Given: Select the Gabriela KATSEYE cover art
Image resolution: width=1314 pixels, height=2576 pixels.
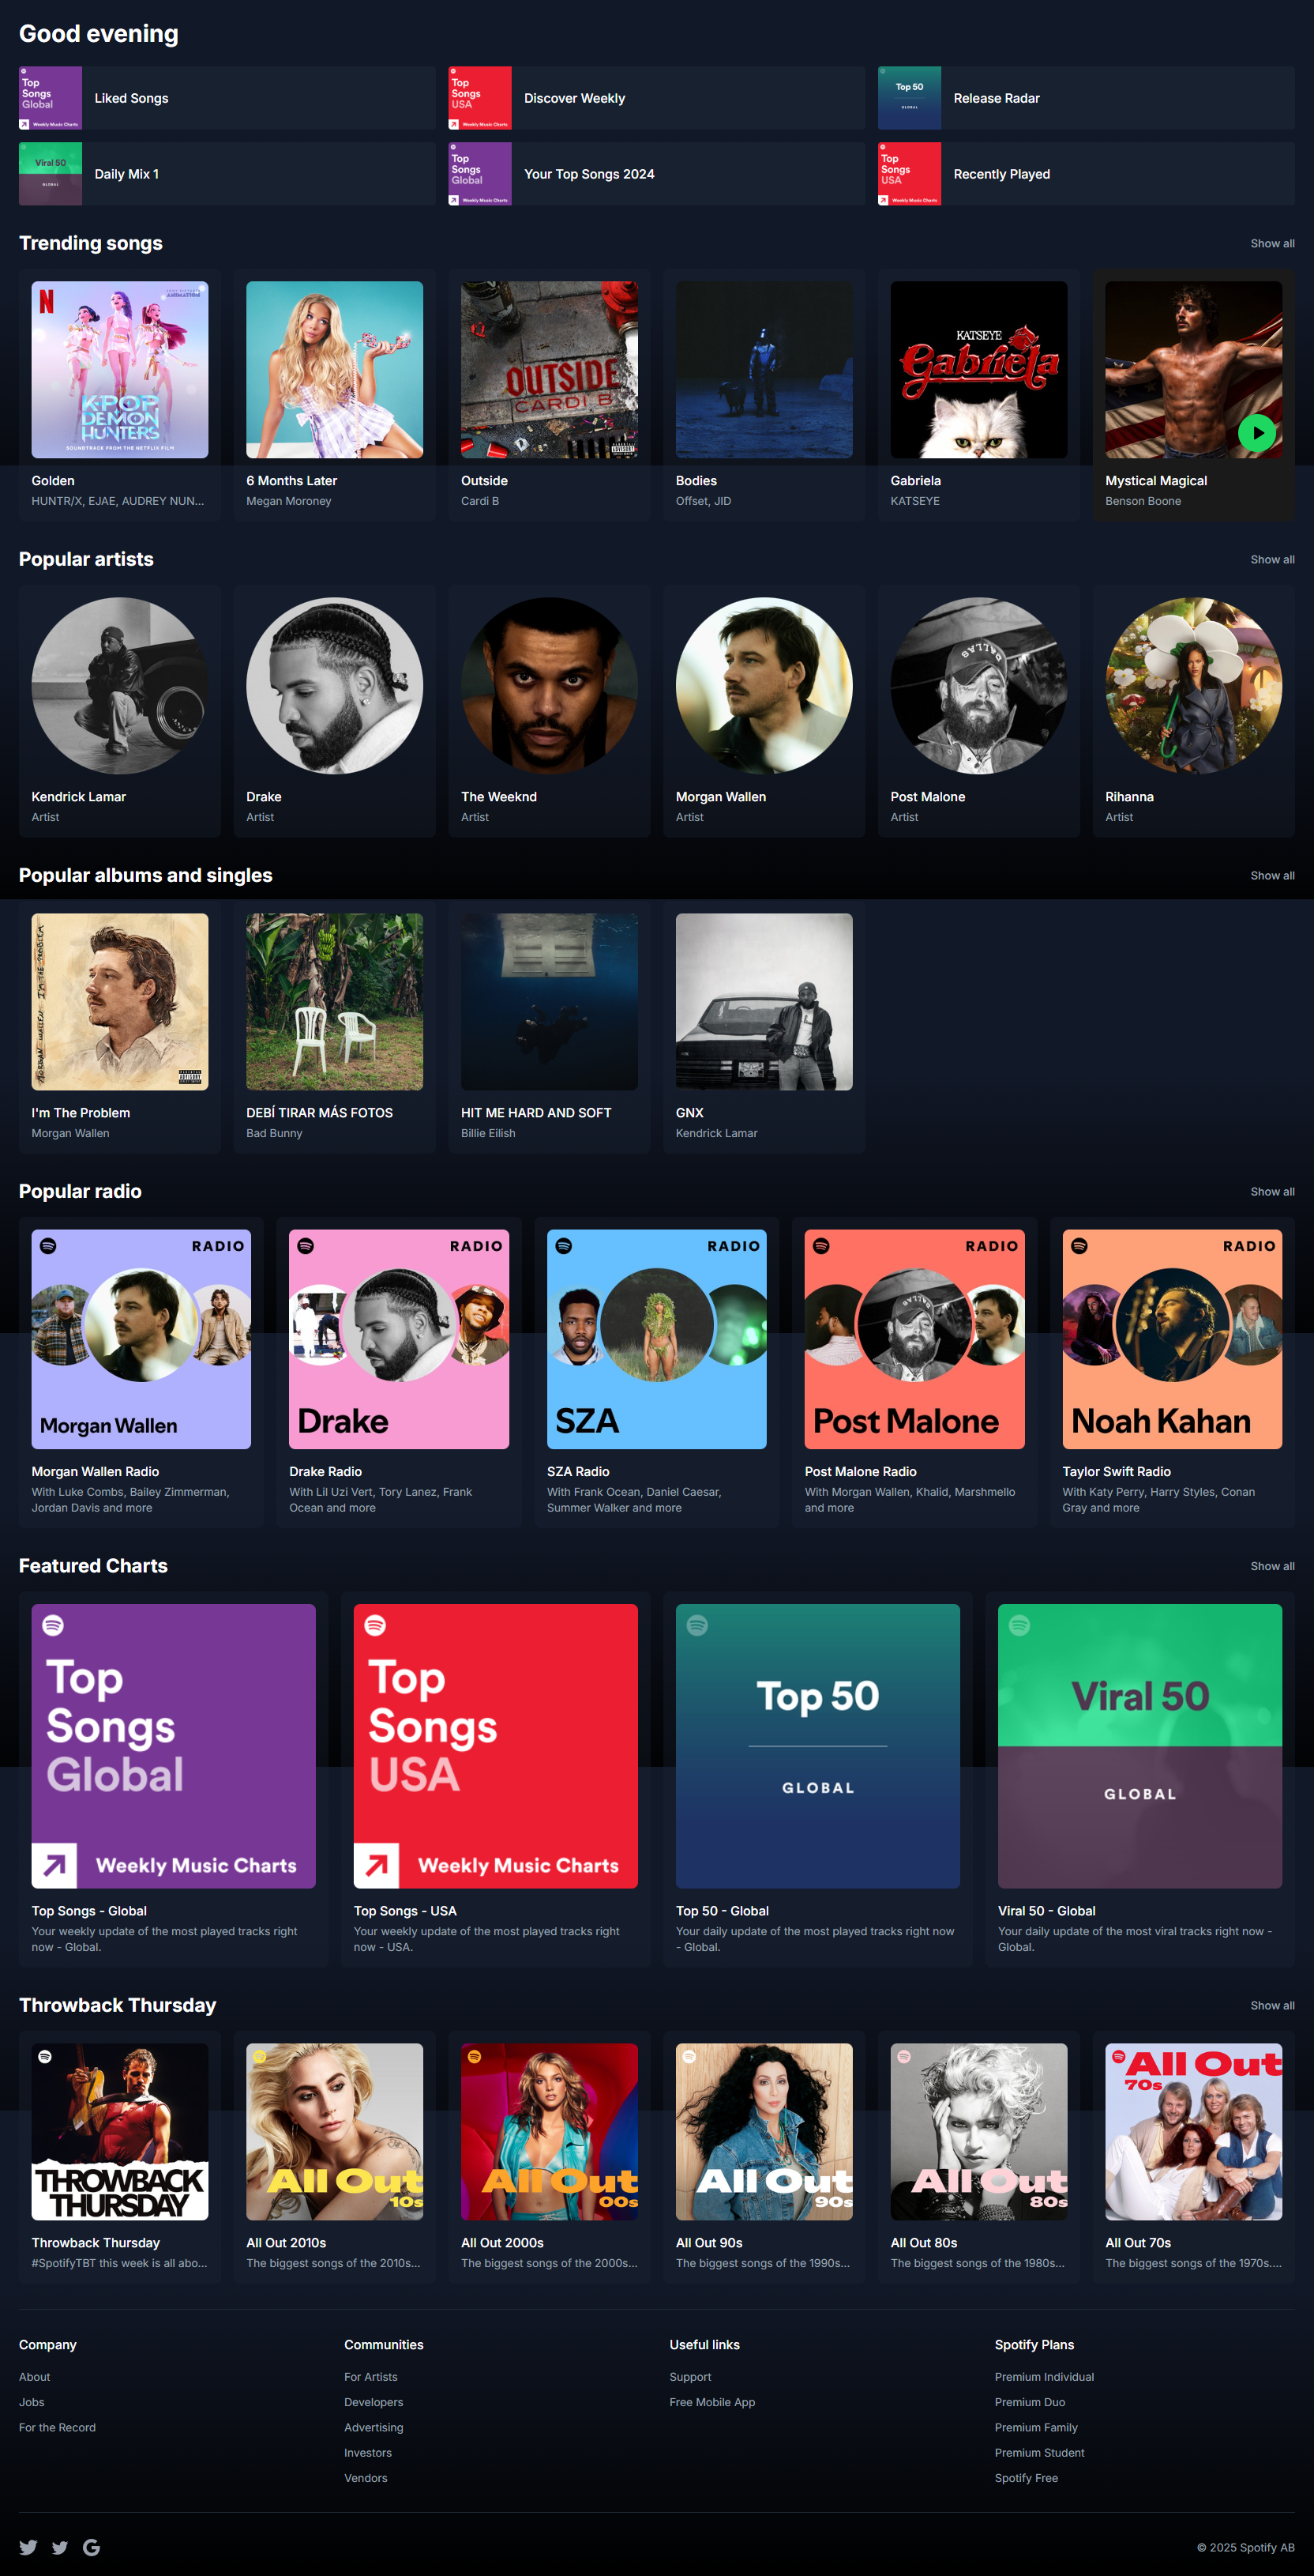Looking at the screenshot, I should (x=979, y=370).
